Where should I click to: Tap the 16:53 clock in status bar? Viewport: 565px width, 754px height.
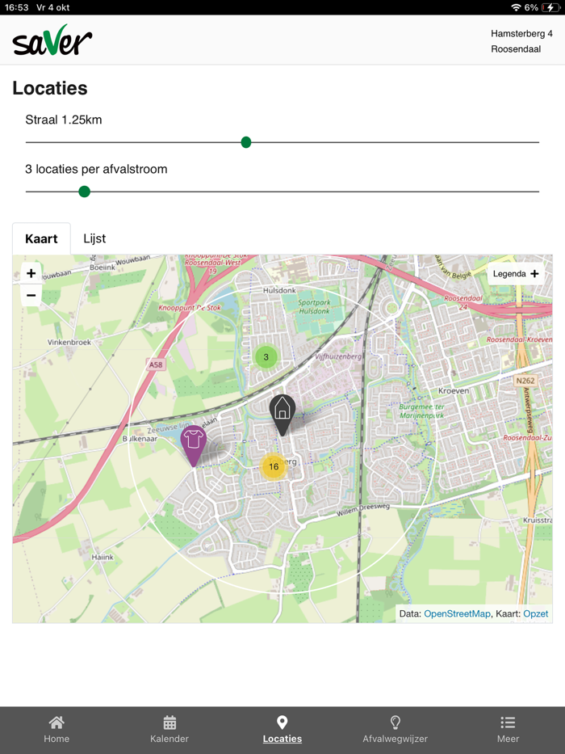16,7
